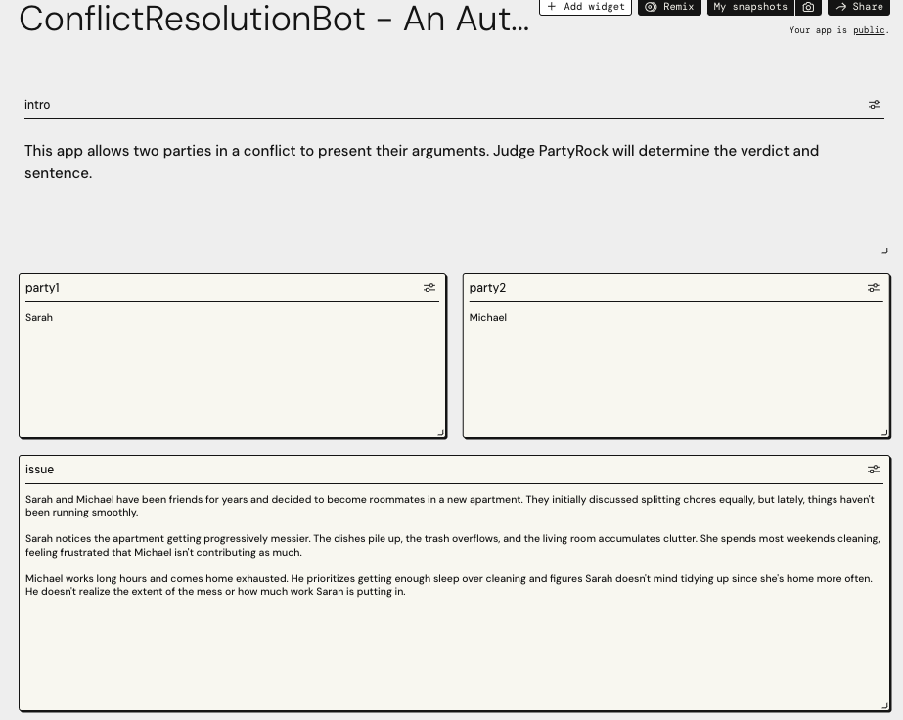Click into the issue text area
This screenshot has height=720, width=903.
point(454,598)
